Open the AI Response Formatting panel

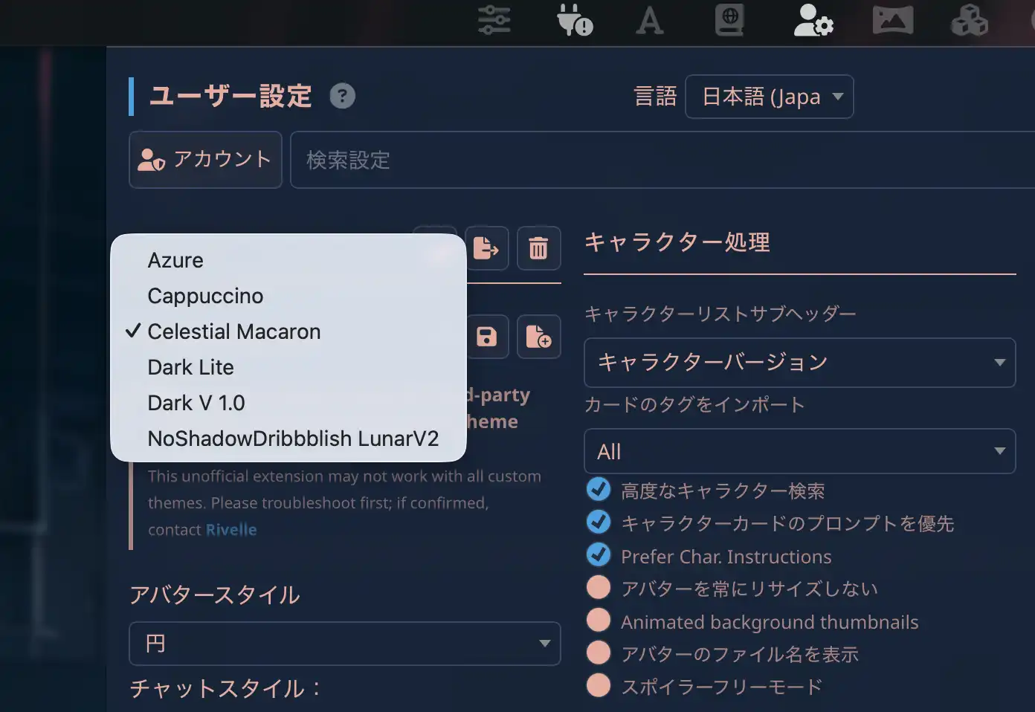649,21
